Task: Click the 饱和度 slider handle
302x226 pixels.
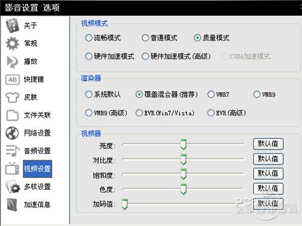Action: click(184, 174)
